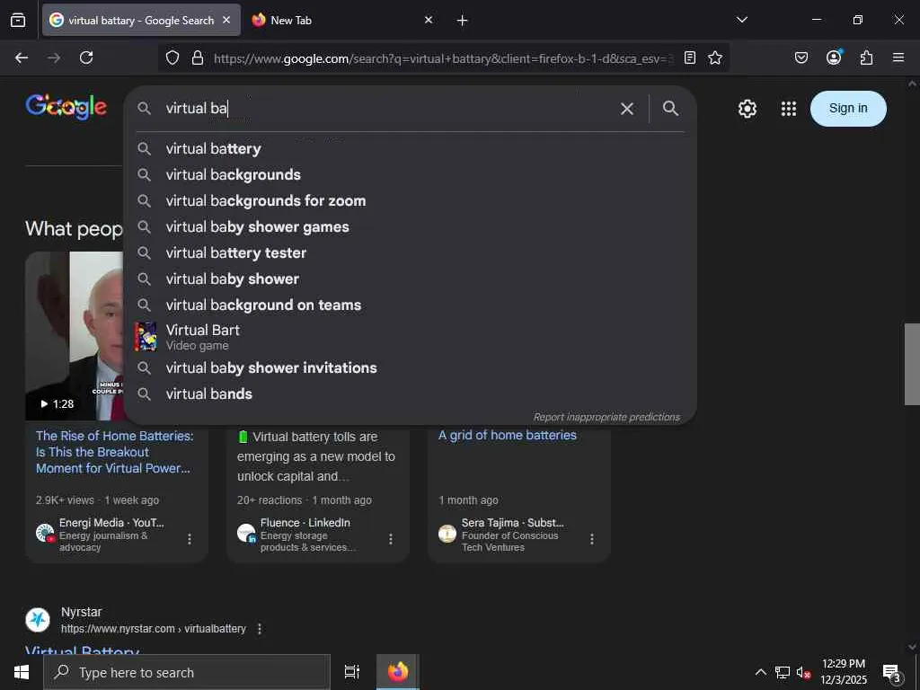The image size is (920, 690).
Task: Clear the search box with X
Action: pyautogui.click(x=626, y=109)
